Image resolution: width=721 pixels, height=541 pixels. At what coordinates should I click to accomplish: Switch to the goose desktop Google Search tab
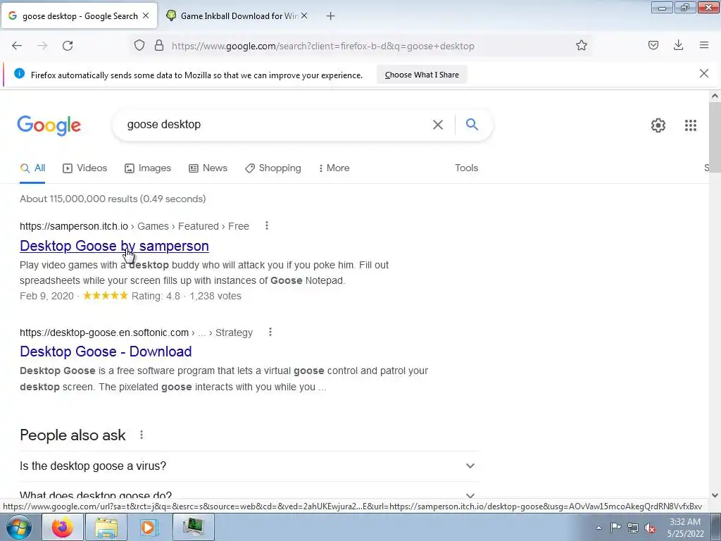(x=79, y=15)
